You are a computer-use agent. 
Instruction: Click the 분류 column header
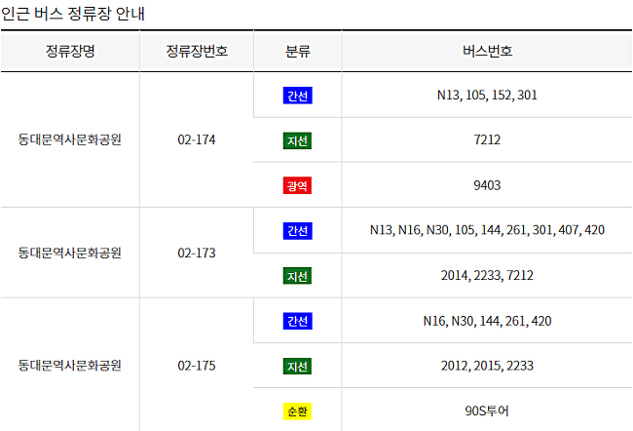[x=298, y=51]
